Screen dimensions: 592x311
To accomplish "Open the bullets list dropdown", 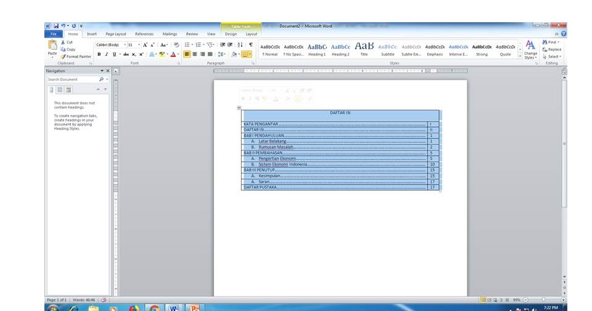I will [192, 45].
